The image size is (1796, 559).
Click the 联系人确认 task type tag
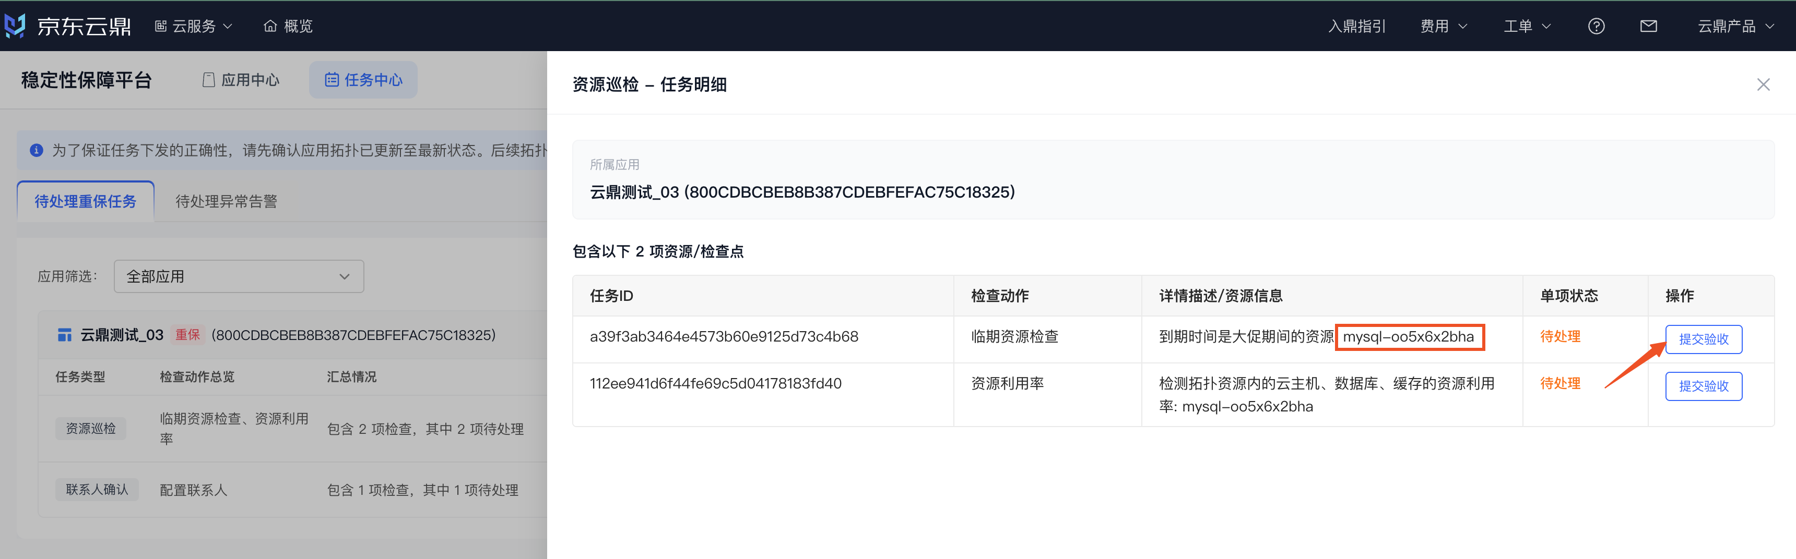tap(97, 490)
